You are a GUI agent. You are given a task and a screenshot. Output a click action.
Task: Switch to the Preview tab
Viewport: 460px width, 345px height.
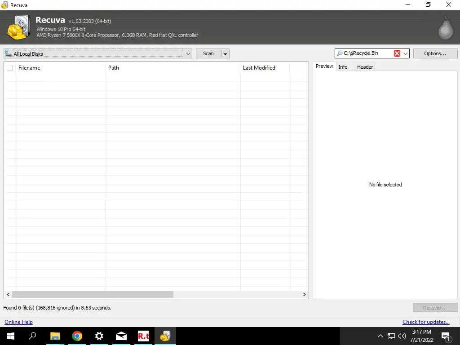324,66
